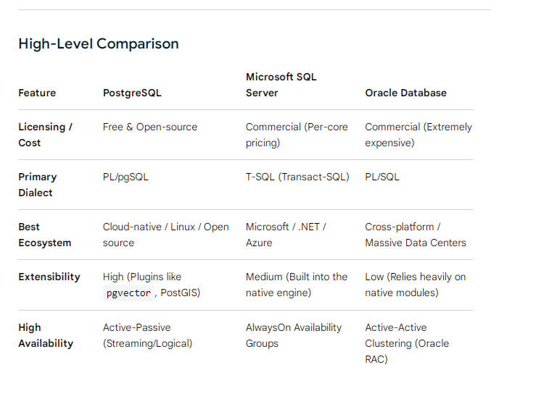Click the Microsoft / .NET / Azure cell
Image resolution: width=536 pixels, height=399 pixels.
tap(286, 235)
